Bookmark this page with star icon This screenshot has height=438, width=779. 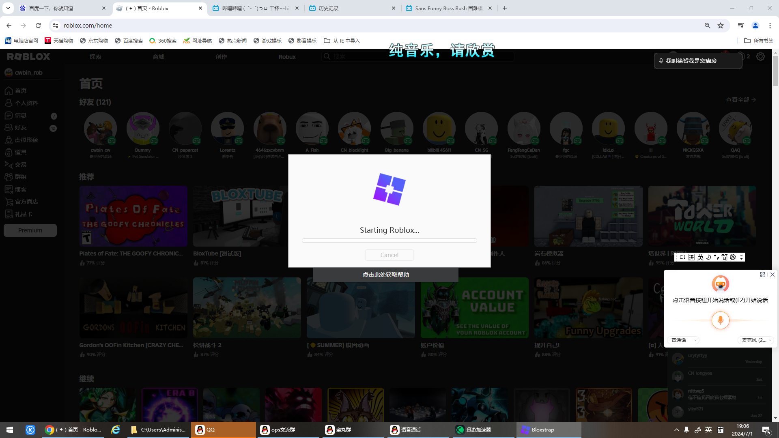click(721, 26)
